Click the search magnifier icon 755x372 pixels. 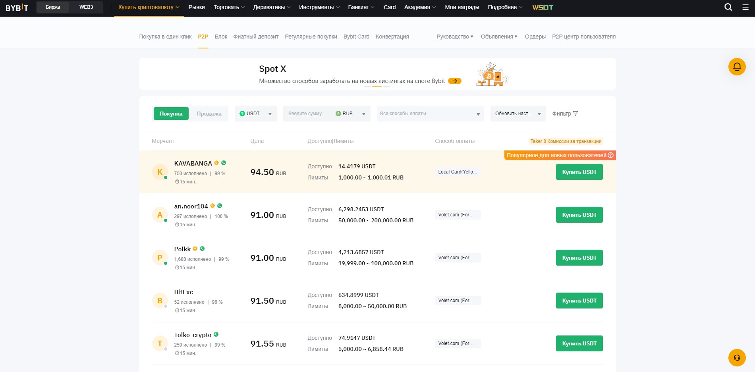point(728,7)
